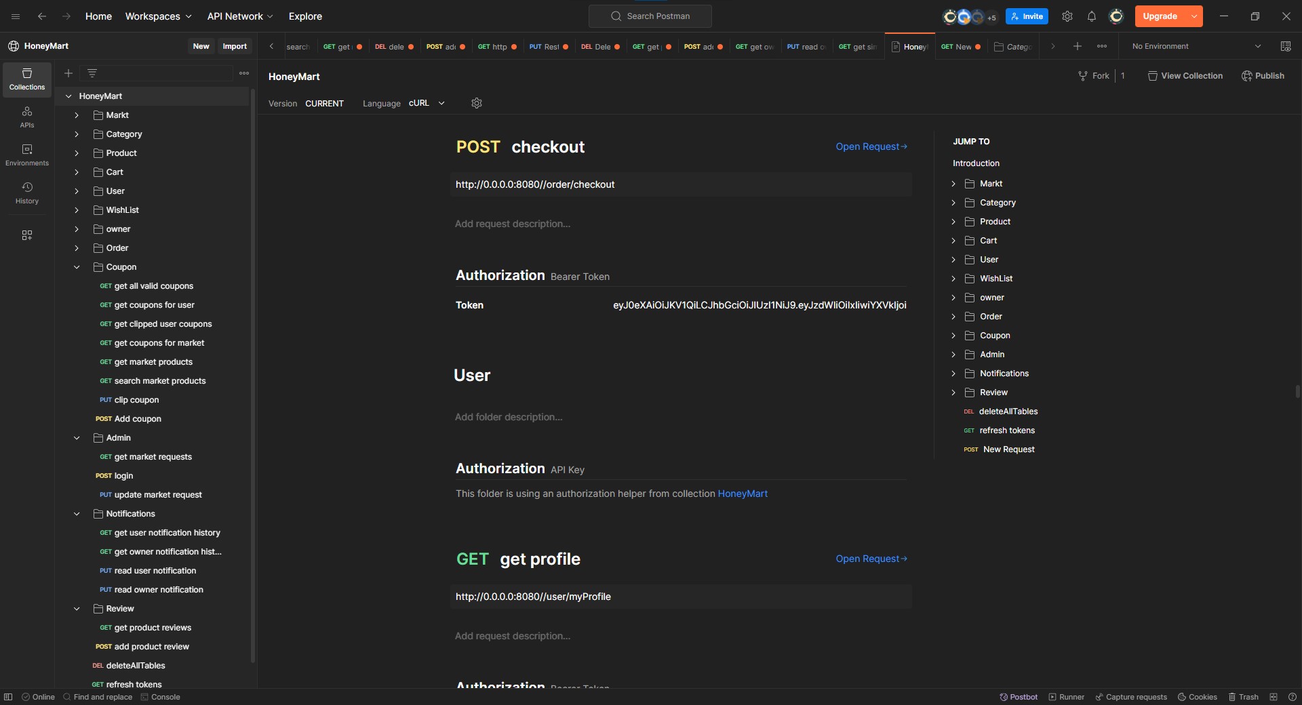The width and height of the screenshot is (1302, 705).
Task: Open the No Environment dropdown
Action: tap(1196, 46)
